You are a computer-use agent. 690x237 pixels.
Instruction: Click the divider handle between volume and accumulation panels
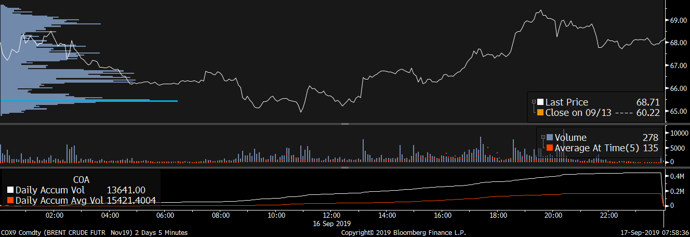(x=343, y=168)
